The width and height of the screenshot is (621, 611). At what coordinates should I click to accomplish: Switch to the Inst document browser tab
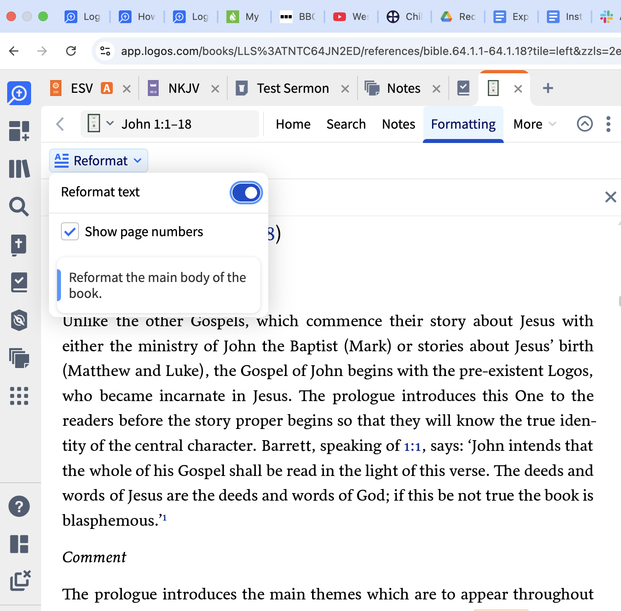coord(565,17)
